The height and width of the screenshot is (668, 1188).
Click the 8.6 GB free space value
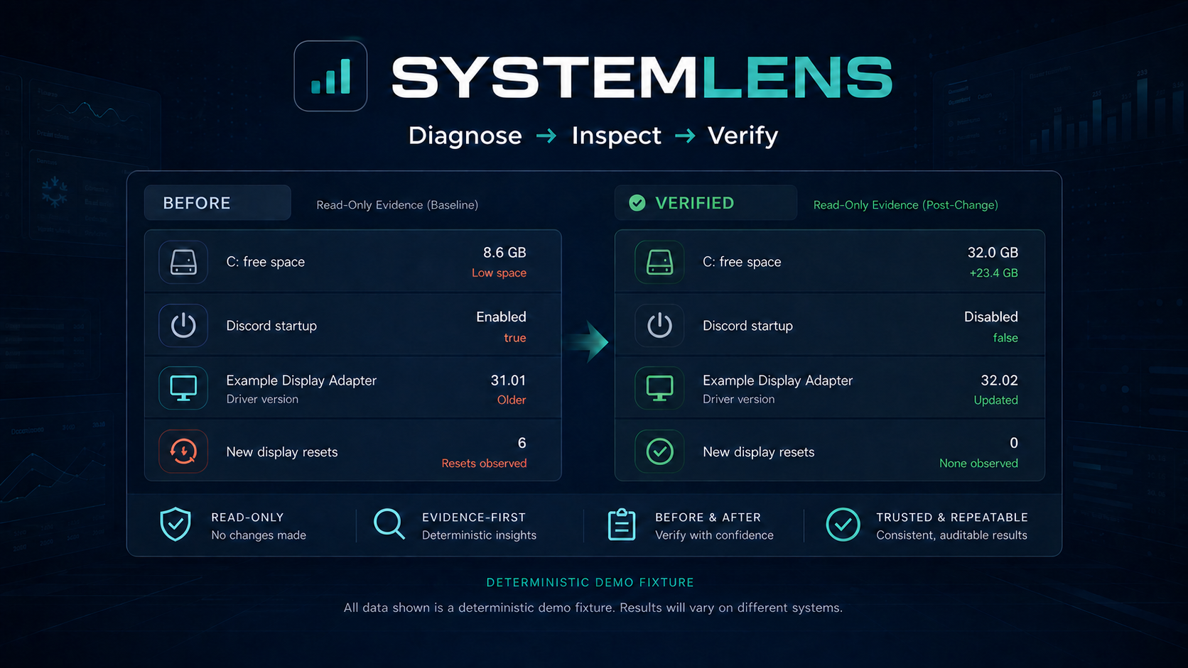(x=504, y=252)
